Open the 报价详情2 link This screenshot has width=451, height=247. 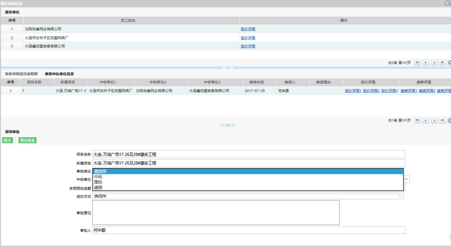[371, 91]
